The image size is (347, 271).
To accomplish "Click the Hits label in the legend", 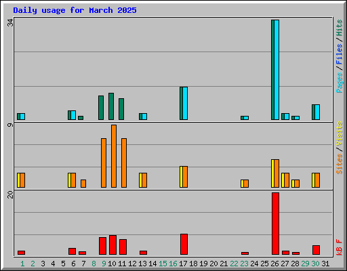I will click(339, 28).
